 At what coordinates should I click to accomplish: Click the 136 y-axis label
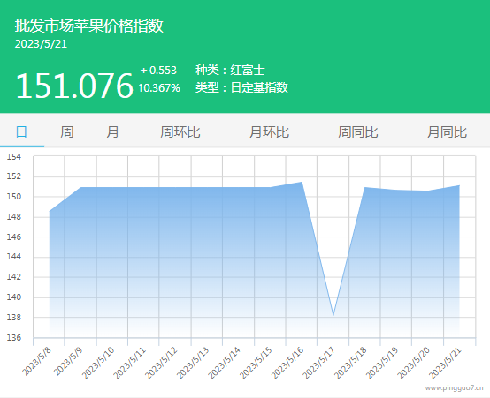pyautogui.click(x=14, y=337)
